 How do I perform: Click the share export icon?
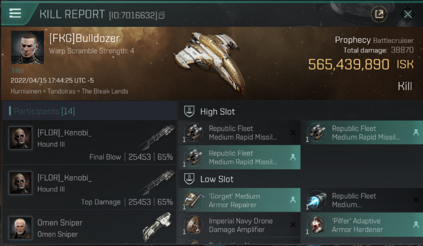pyautogui.click(x=379, y=14)
